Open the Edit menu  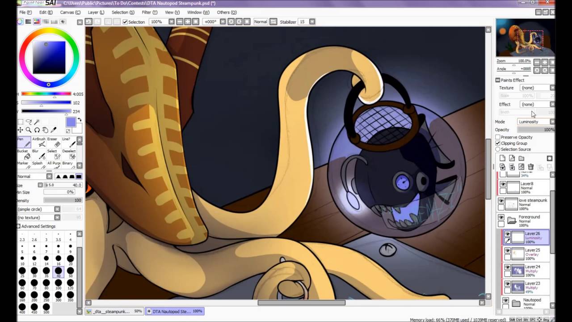click(x=46, y=13)
